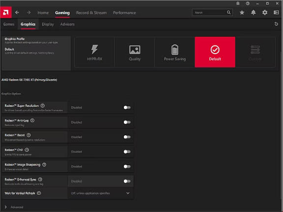Click the Graphics Profile heading
The image size is (283, 212).
pyautogui.click(x=15, y=39)
